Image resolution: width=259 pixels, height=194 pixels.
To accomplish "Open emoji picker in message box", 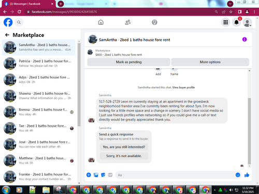I will (x=238, y=175).
